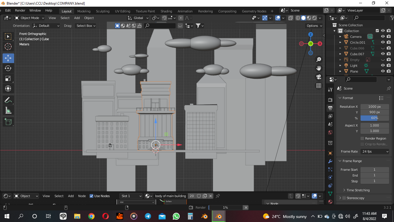
Task: Toggle X-ray view
Action: click(x=290, y=18)
